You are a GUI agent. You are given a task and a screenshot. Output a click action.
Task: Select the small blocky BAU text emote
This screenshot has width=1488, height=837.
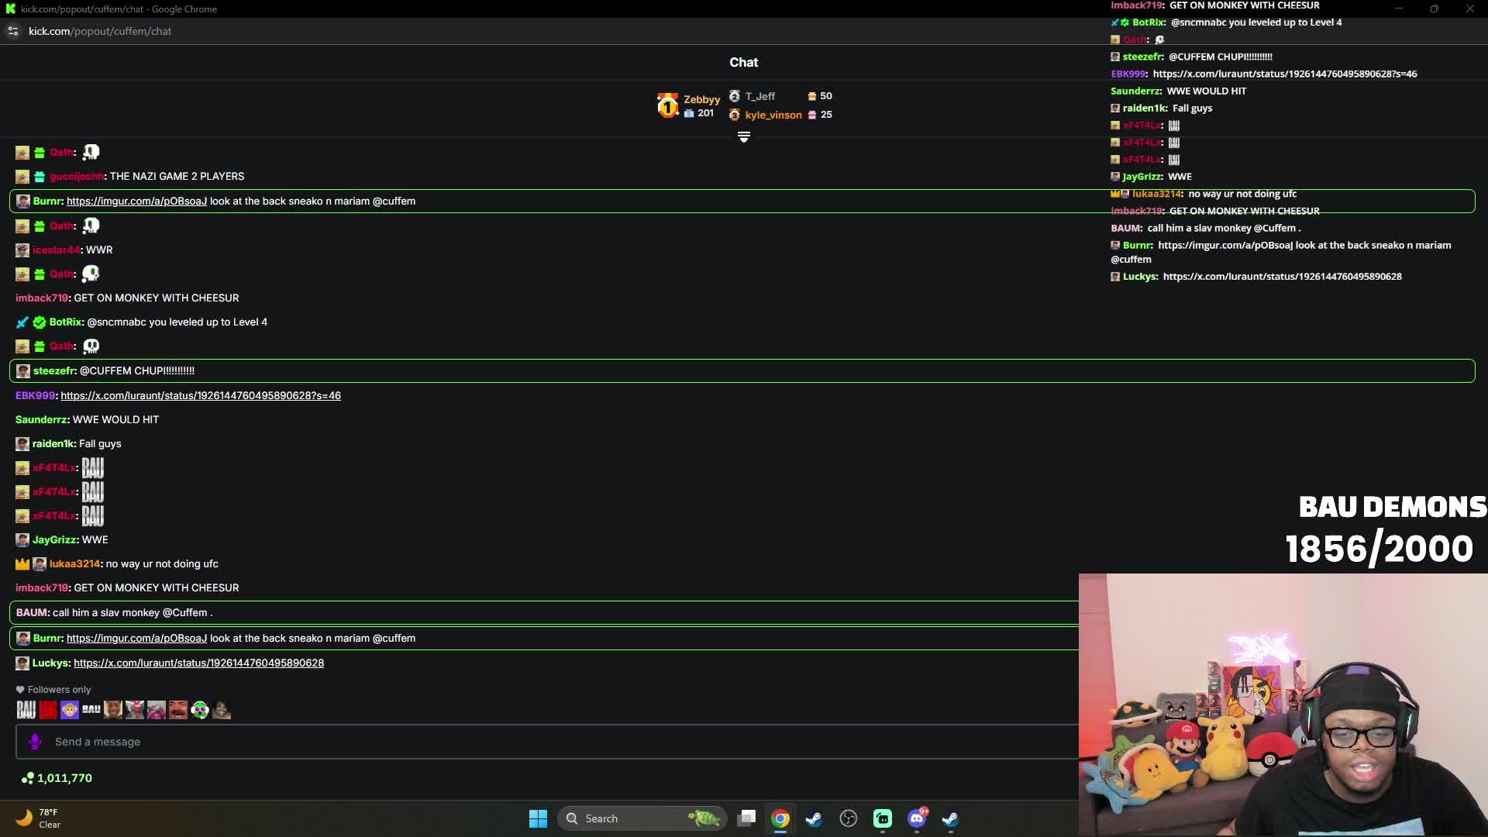(91, 709)
